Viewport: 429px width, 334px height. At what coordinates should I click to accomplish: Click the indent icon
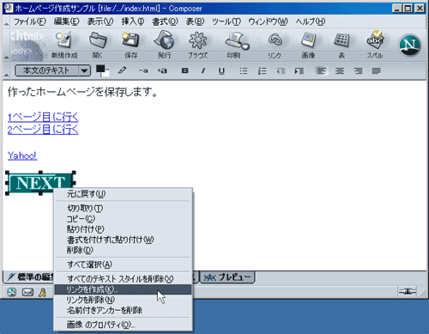[299, 71]
